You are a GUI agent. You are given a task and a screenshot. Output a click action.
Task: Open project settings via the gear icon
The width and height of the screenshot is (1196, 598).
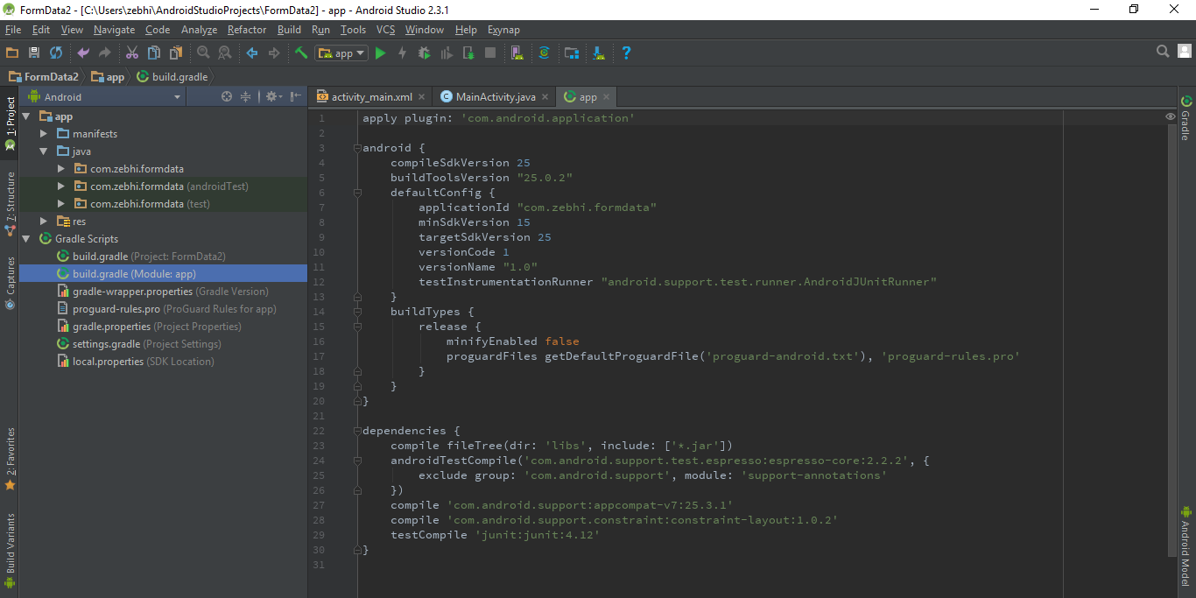pos(273,96)
